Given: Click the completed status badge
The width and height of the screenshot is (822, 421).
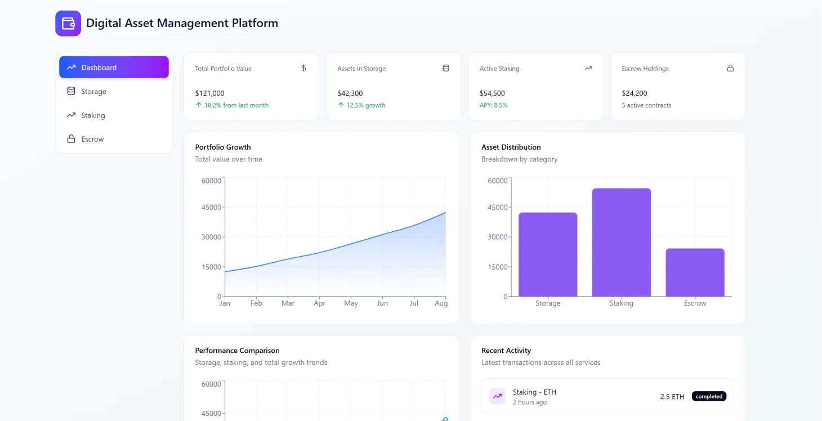Looking at the screenshot, I should 709,396.
